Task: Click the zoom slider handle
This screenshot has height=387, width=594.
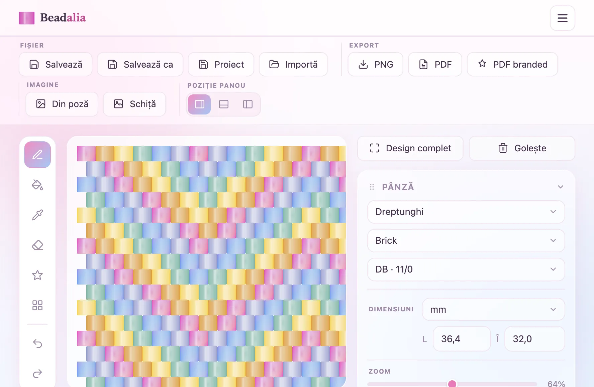Action: (452, 384)
